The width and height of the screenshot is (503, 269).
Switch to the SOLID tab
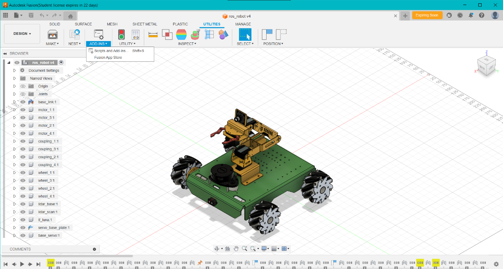[54, 24]
